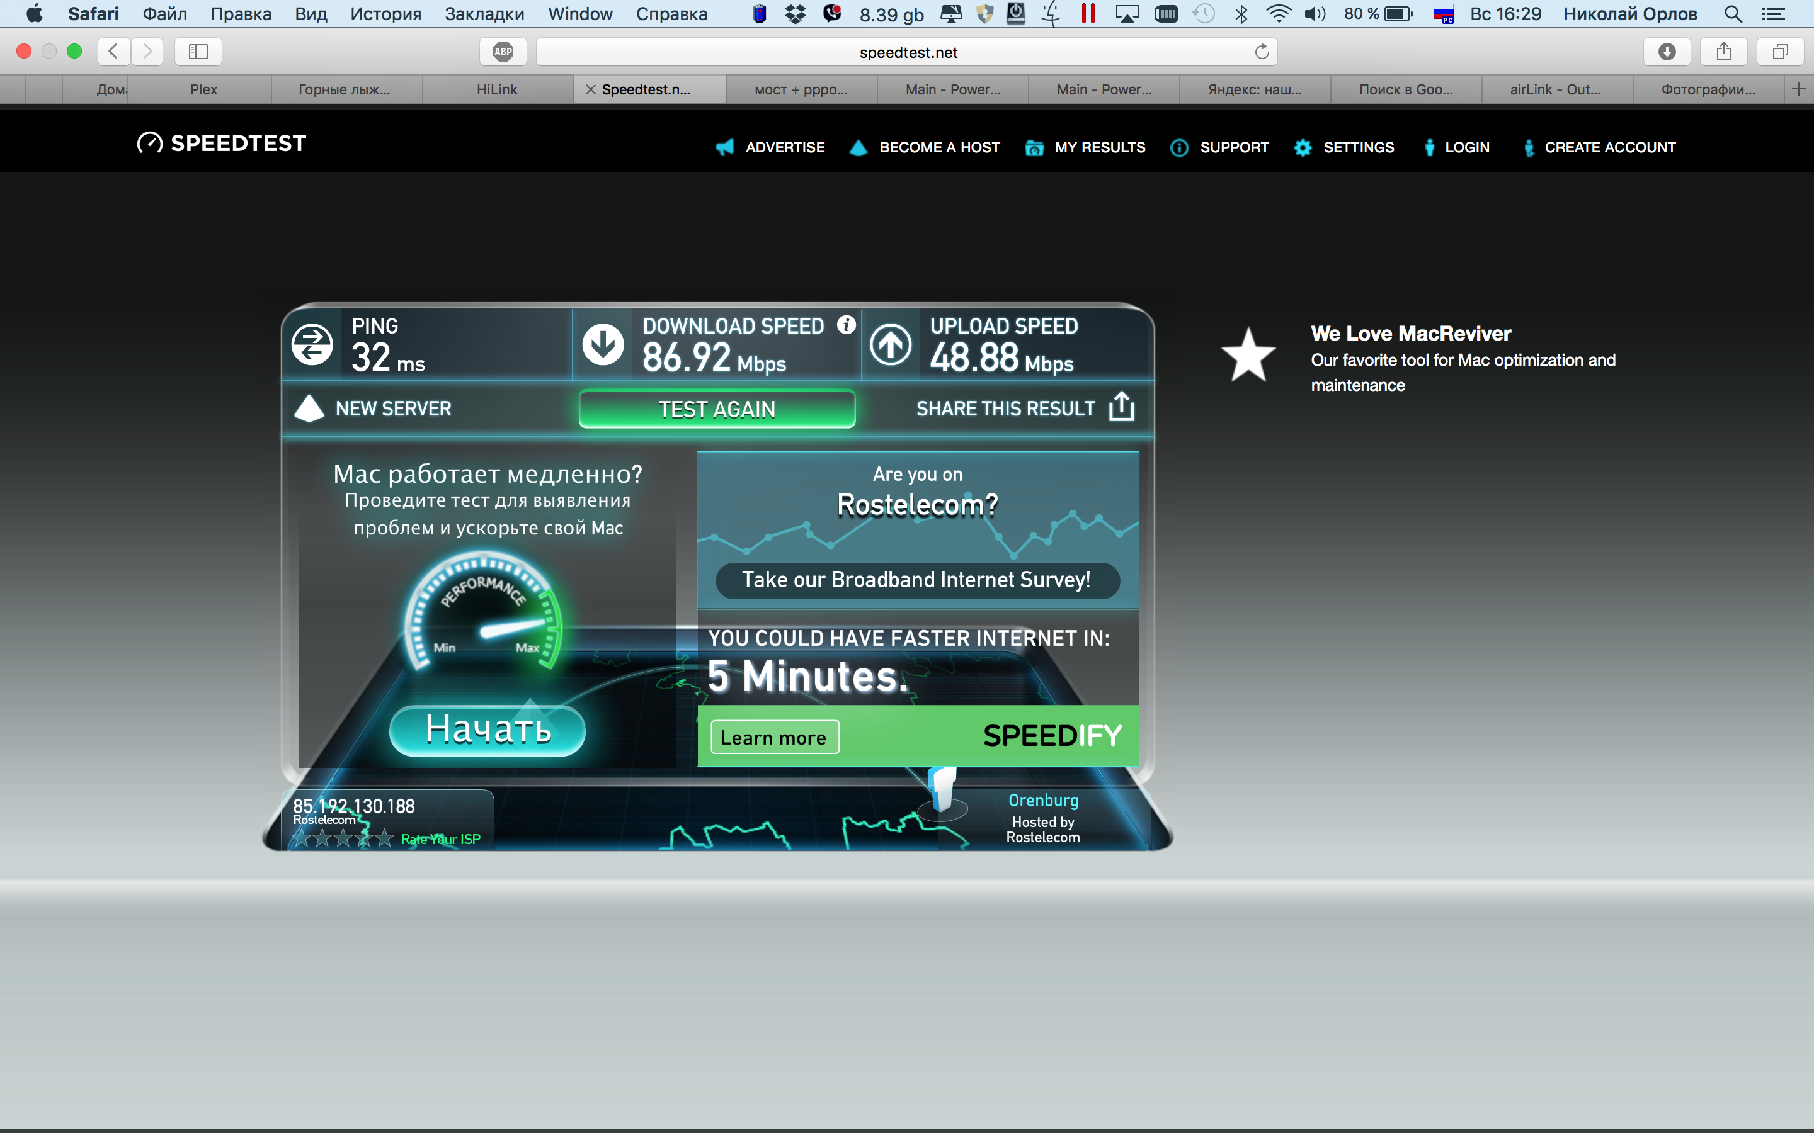
Task: Click the speedtest.net address bar
Action: click(x=907, y=52)
